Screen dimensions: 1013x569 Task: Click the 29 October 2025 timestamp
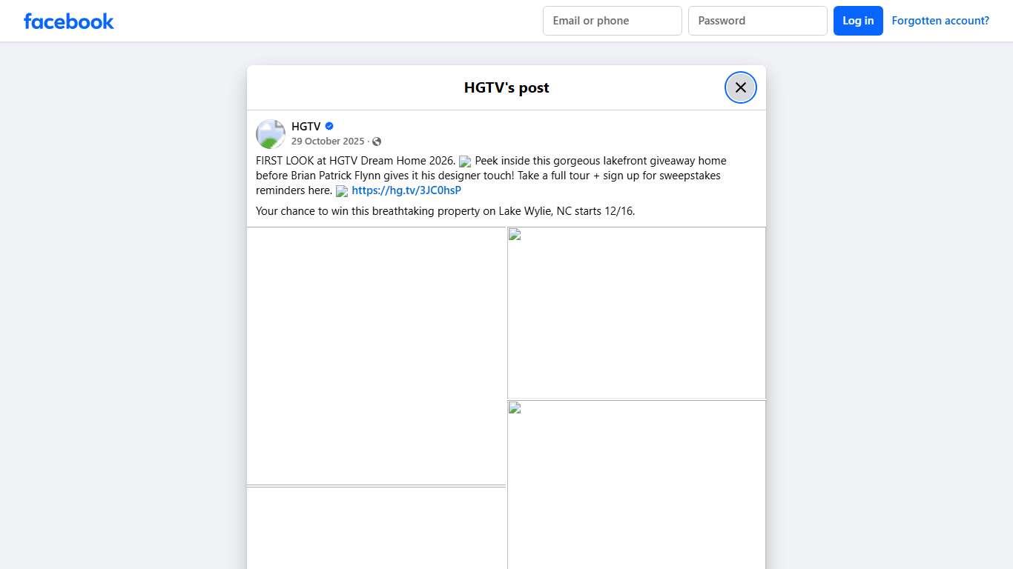click(x=328, y=142)
